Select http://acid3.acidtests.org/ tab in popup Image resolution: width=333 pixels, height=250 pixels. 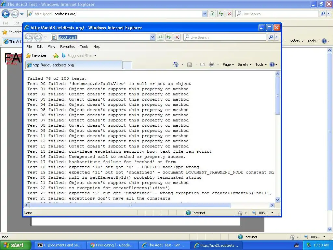click(x=74, y=65)
